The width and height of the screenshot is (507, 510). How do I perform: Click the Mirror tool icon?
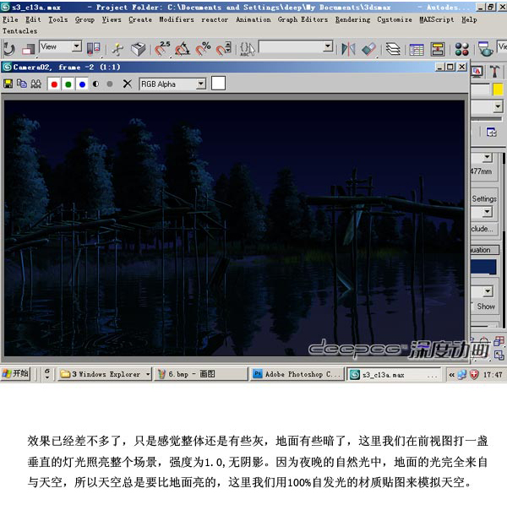click(348, 49)
